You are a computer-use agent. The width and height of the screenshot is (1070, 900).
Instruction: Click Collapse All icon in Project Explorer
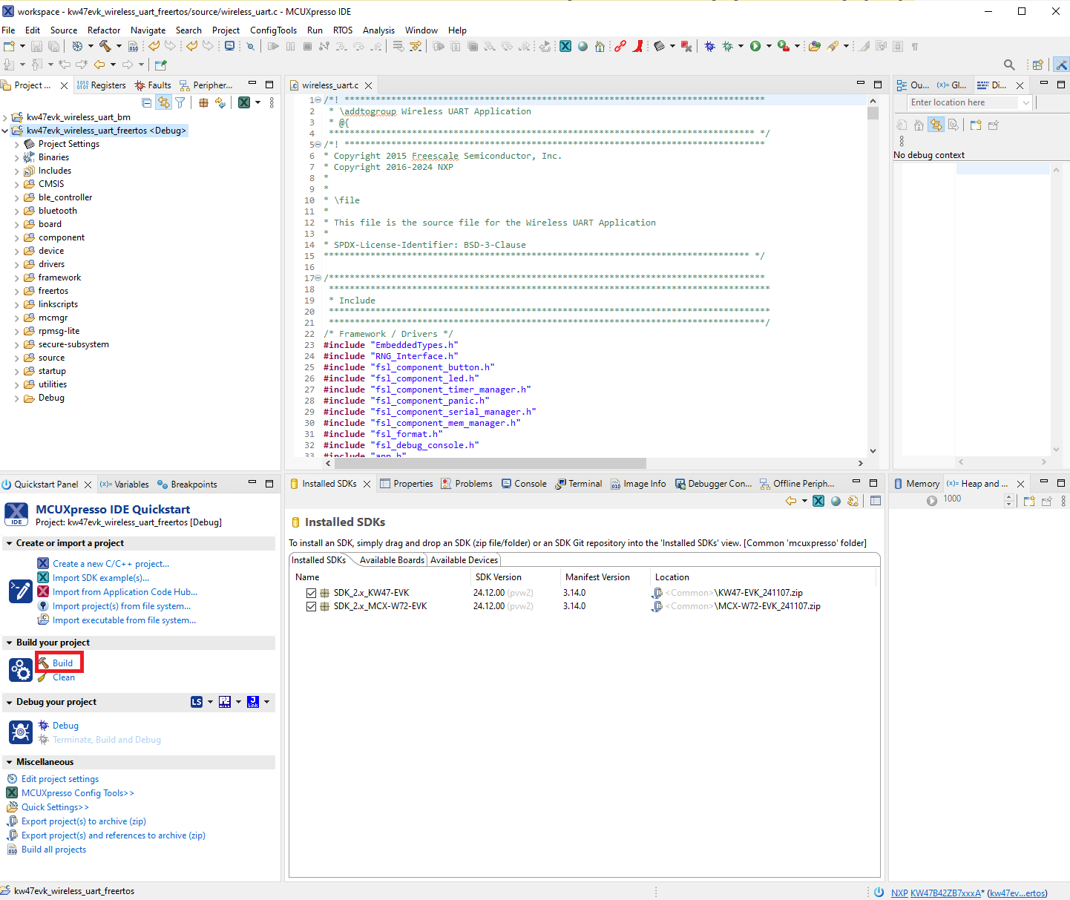coord(147,102)
